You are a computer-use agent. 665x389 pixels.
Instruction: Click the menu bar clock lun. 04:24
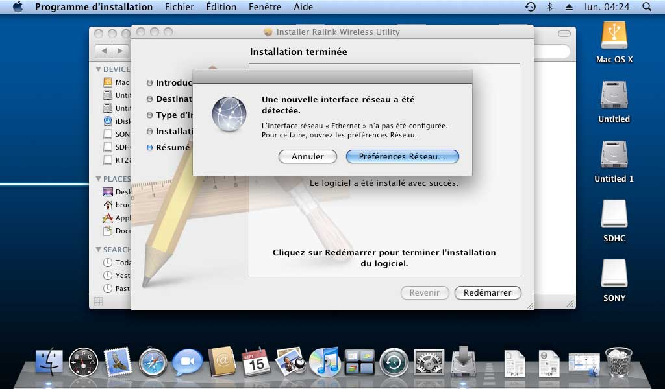(607, 6)
